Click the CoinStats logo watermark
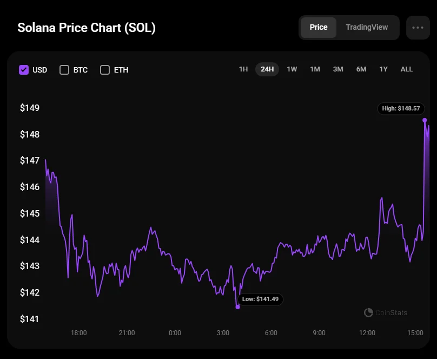Viewport: 437px width, 359px height. (386, 312)
